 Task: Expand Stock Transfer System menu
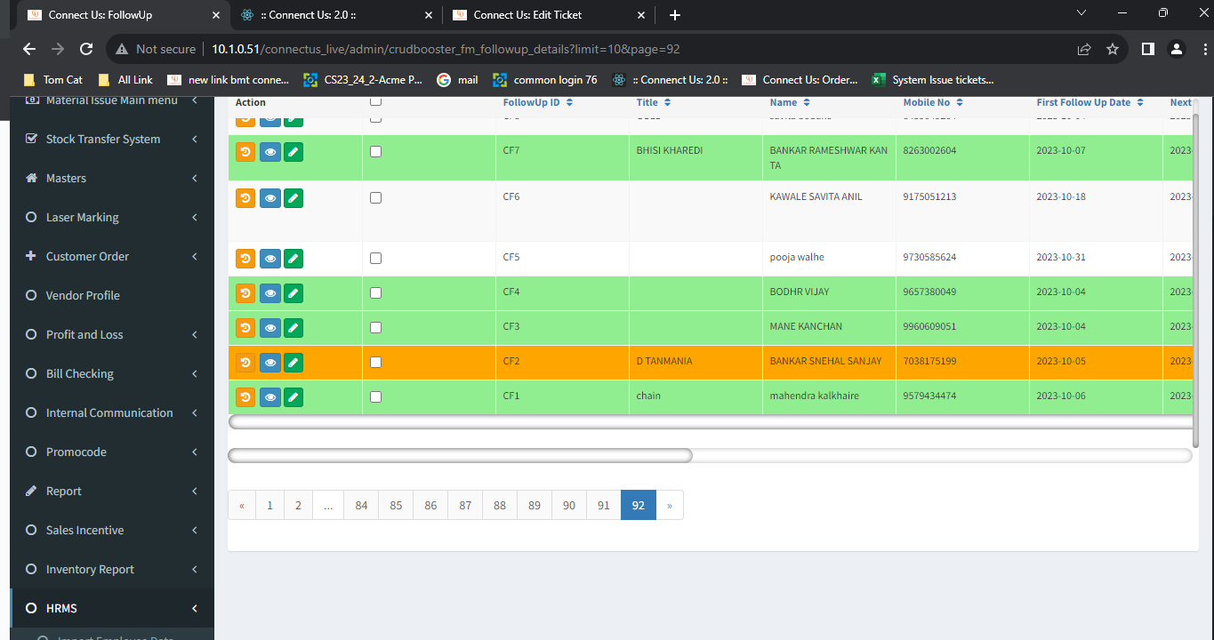[x=112, y=140]
